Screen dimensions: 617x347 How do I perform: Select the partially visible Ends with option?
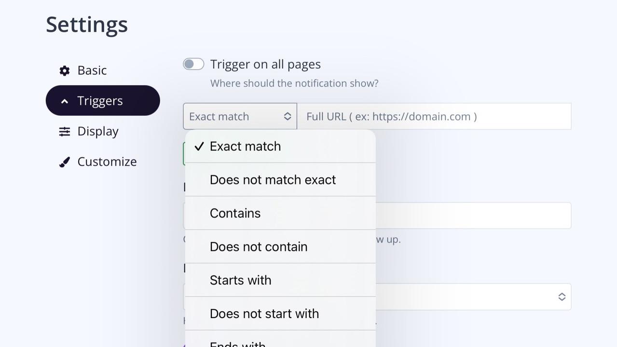238,343
